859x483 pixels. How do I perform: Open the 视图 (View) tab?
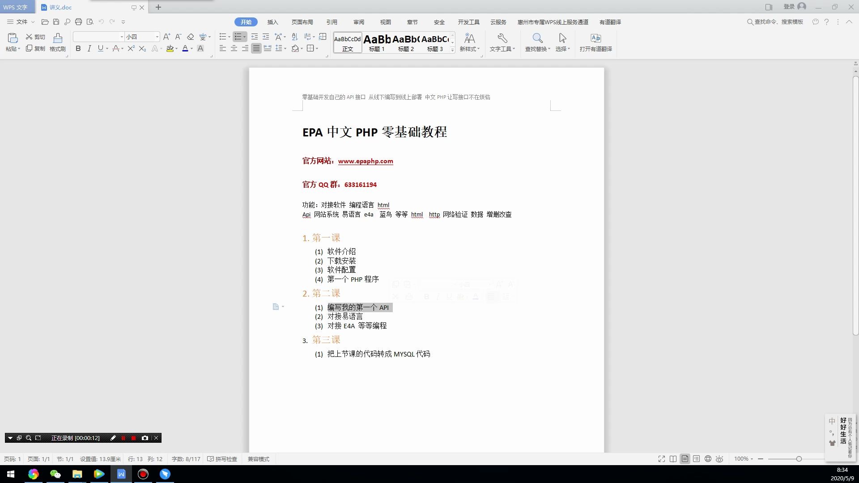[386, 22]
